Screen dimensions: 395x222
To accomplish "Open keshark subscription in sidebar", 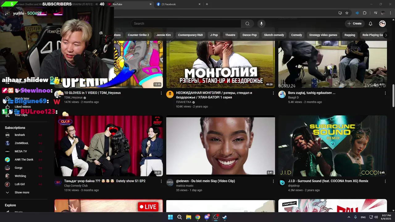I will pos(23,135).
